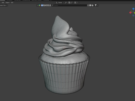This screenshot has height=101, width=135.
Task: Open the proportional falloff curve menu
Action: tap(78, 3)
